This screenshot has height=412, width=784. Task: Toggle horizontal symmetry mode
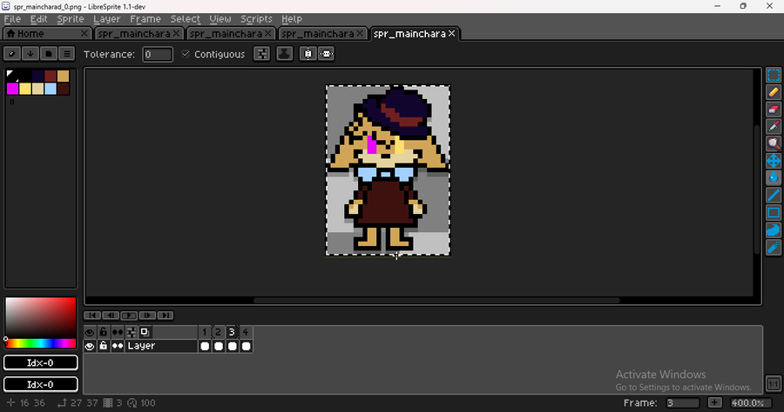(x=326, y=54)
